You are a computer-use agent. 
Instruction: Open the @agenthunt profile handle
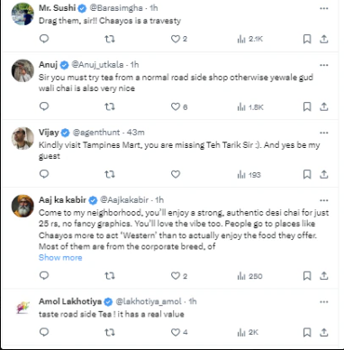96,133
